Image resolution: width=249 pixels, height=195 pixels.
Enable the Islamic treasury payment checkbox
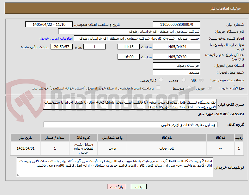158,88
